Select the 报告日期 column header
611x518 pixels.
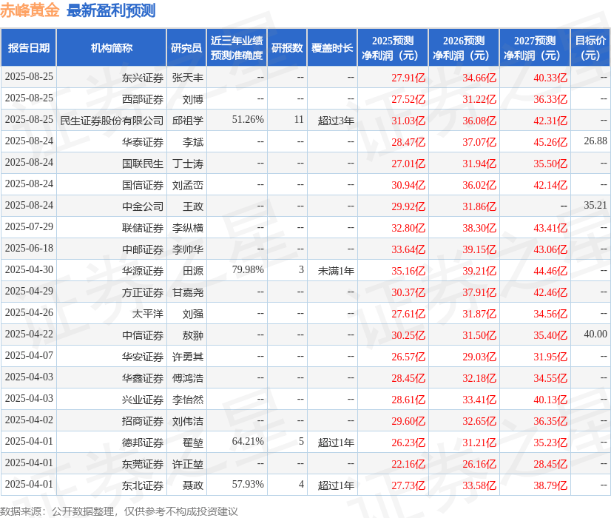pos(32,47)
